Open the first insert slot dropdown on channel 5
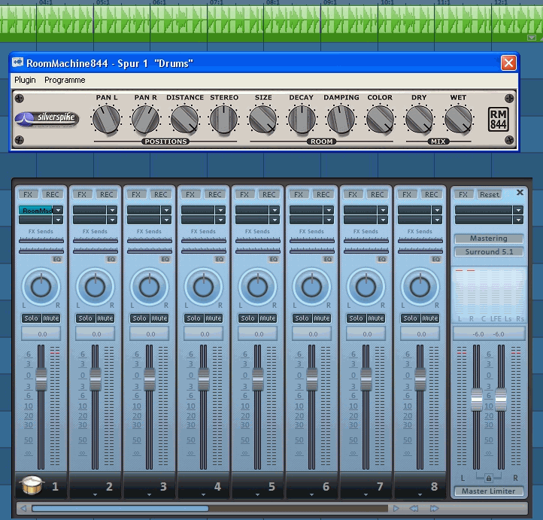Image resolution: width=543 pixels, height=520 pixels. pyautogui.click(x=275, y=210)
